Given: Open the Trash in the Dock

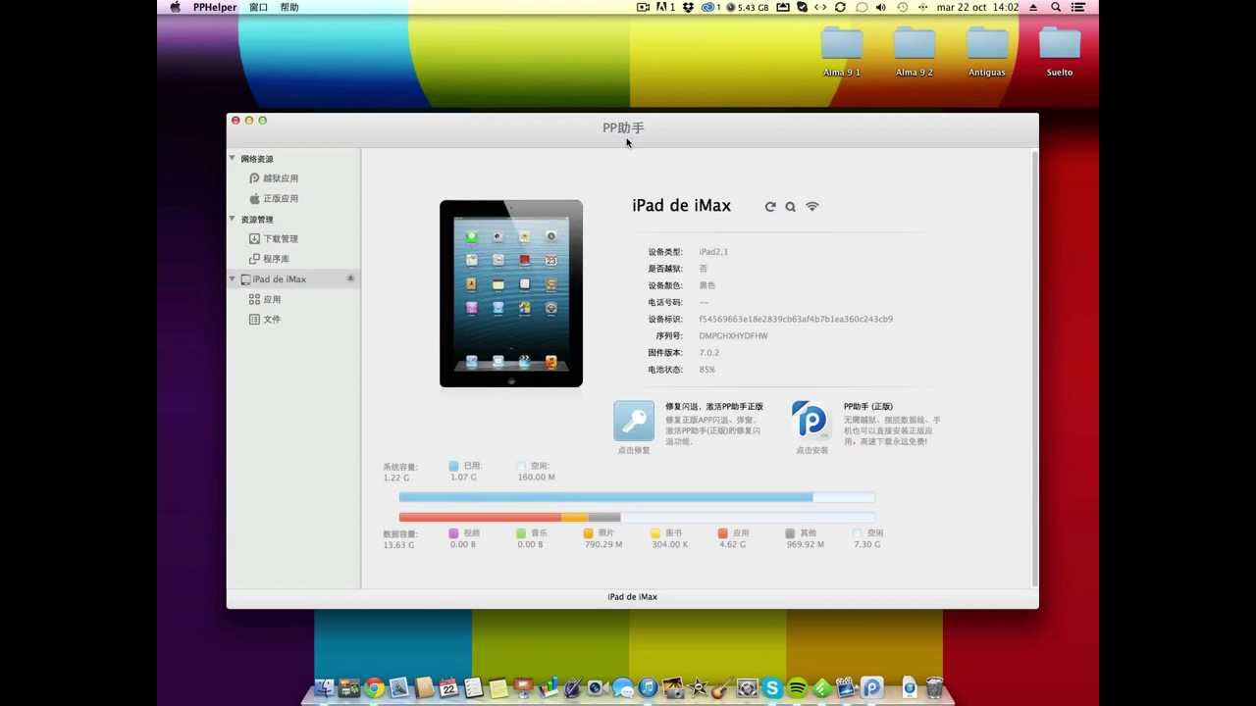Looking at the screenshot, I should pos(934,687).
